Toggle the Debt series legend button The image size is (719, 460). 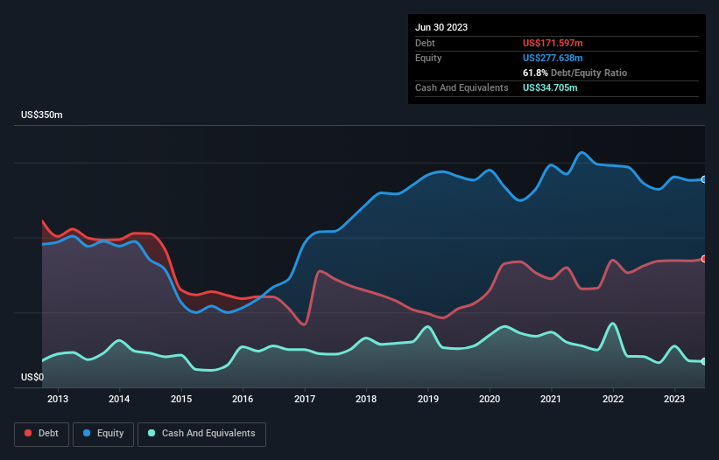(x=42, y=434)
